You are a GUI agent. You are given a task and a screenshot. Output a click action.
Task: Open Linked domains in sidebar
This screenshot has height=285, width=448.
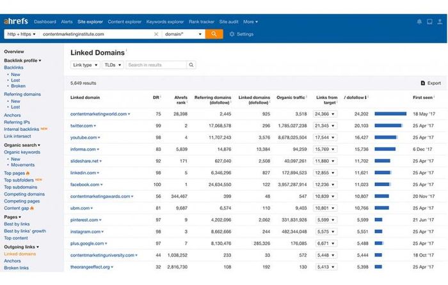pos(20,254)
